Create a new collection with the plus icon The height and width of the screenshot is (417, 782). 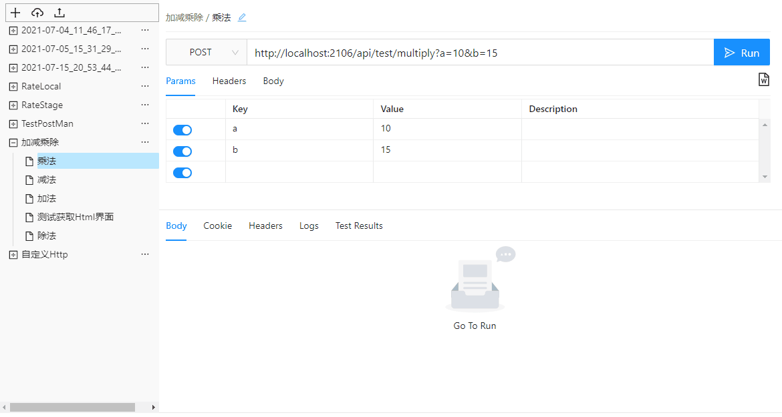15,12
